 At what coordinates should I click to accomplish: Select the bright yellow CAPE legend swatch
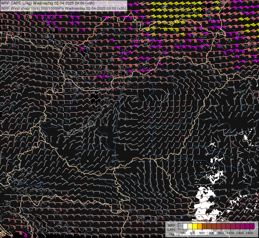click(x=195, y=226)
